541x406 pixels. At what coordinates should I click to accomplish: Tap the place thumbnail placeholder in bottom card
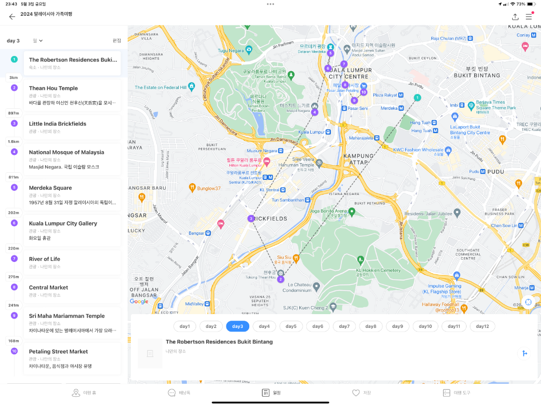click(150, 353)
